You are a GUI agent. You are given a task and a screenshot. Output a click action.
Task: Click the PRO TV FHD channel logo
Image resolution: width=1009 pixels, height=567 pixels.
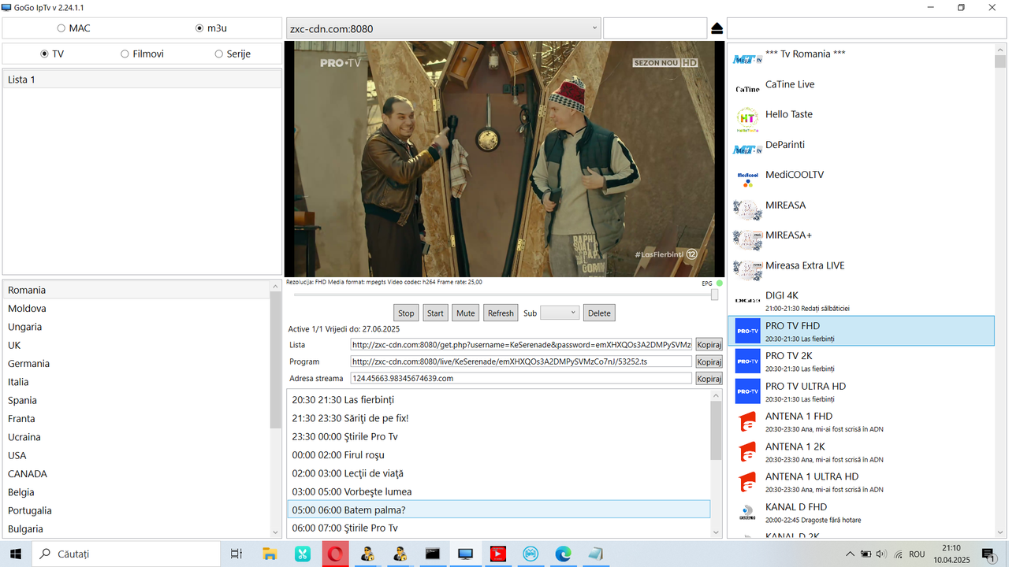click(747, 331)
